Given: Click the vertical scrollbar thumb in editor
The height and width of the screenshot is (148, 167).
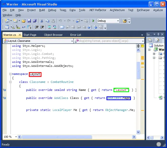Looking at the screenshot, I should point(138,70).
